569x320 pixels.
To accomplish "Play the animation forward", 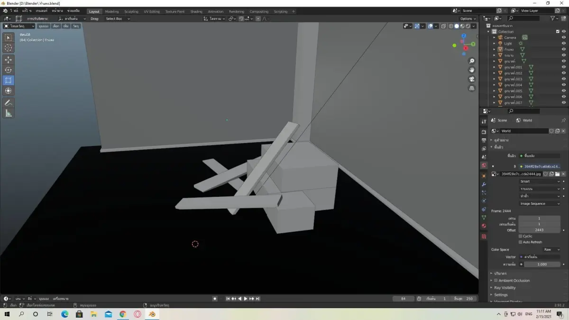I will [246, 299].
